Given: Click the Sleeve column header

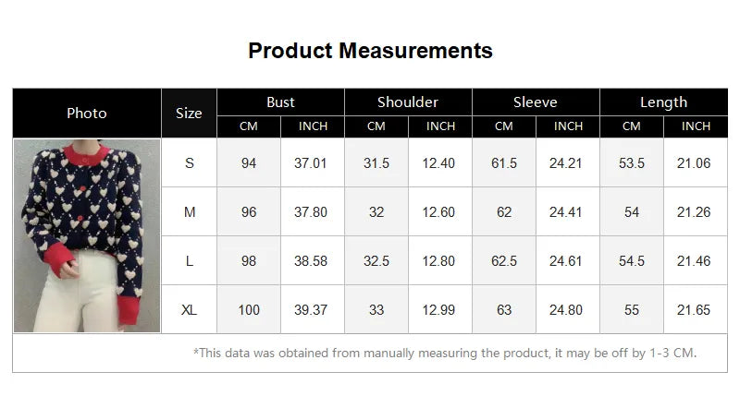Looking at the screenshot, I should [x=536, y=102].
